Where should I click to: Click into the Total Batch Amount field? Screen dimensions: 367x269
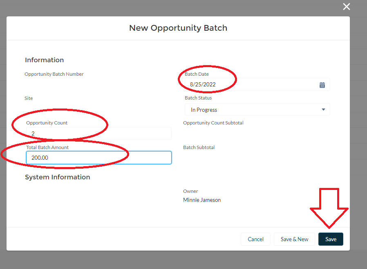click(x=98, y=158)
